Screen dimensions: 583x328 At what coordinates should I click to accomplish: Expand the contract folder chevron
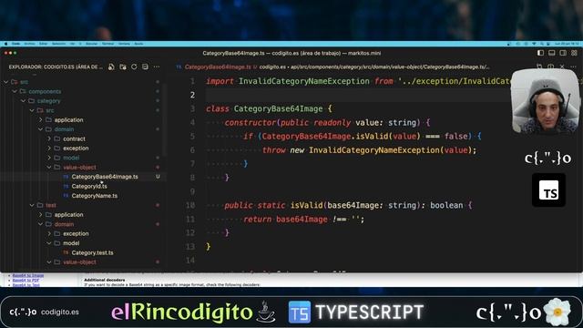pos(48,138)
